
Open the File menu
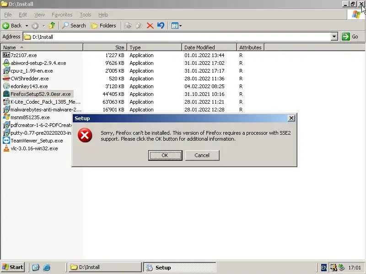pyautogui.click(x=8, y=15)
